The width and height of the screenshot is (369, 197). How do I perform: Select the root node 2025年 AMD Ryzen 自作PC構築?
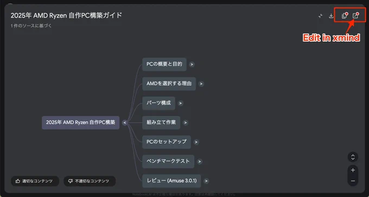pos(80,123)
